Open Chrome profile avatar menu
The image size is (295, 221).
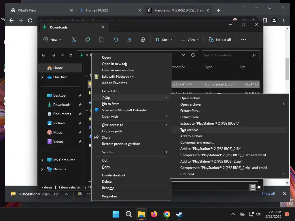274,20
